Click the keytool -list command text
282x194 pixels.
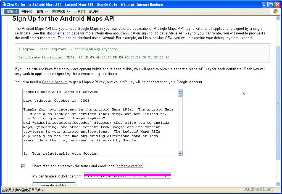coord(68,49)
